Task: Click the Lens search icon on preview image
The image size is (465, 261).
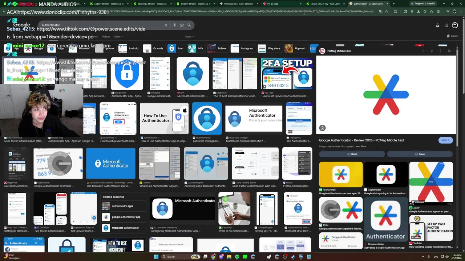Action: click(x=322, y=128)
